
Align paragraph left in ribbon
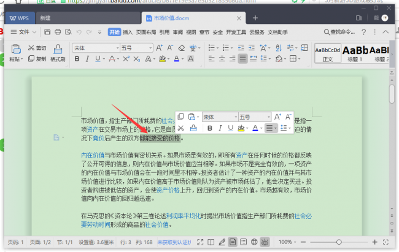(211, 59)
